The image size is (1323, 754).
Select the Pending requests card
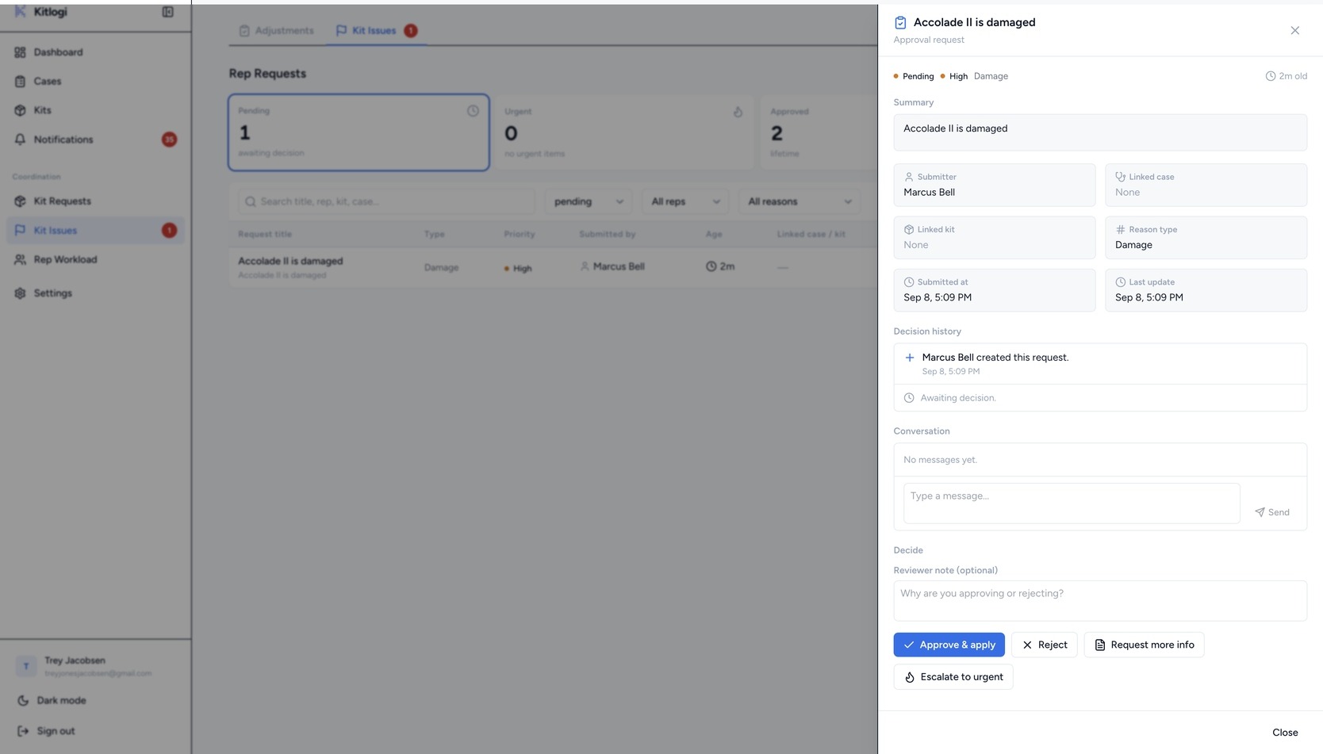[x=359, y=132]
